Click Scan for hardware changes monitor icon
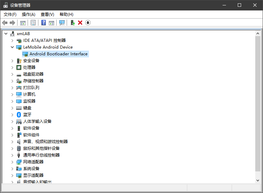263x193 pixels. [62, 23]
